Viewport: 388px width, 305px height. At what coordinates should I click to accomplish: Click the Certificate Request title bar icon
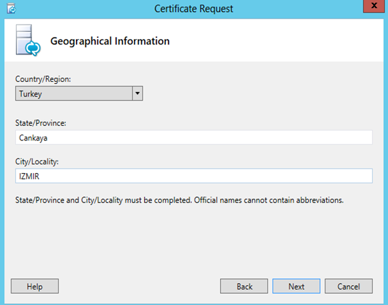(x=11, y=9)
